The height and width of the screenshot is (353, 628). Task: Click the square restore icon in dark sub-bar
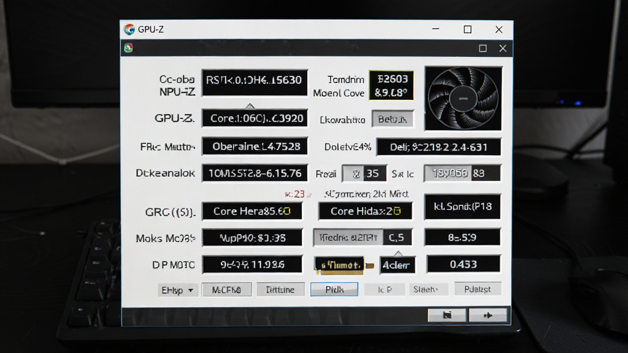(483, 48)
